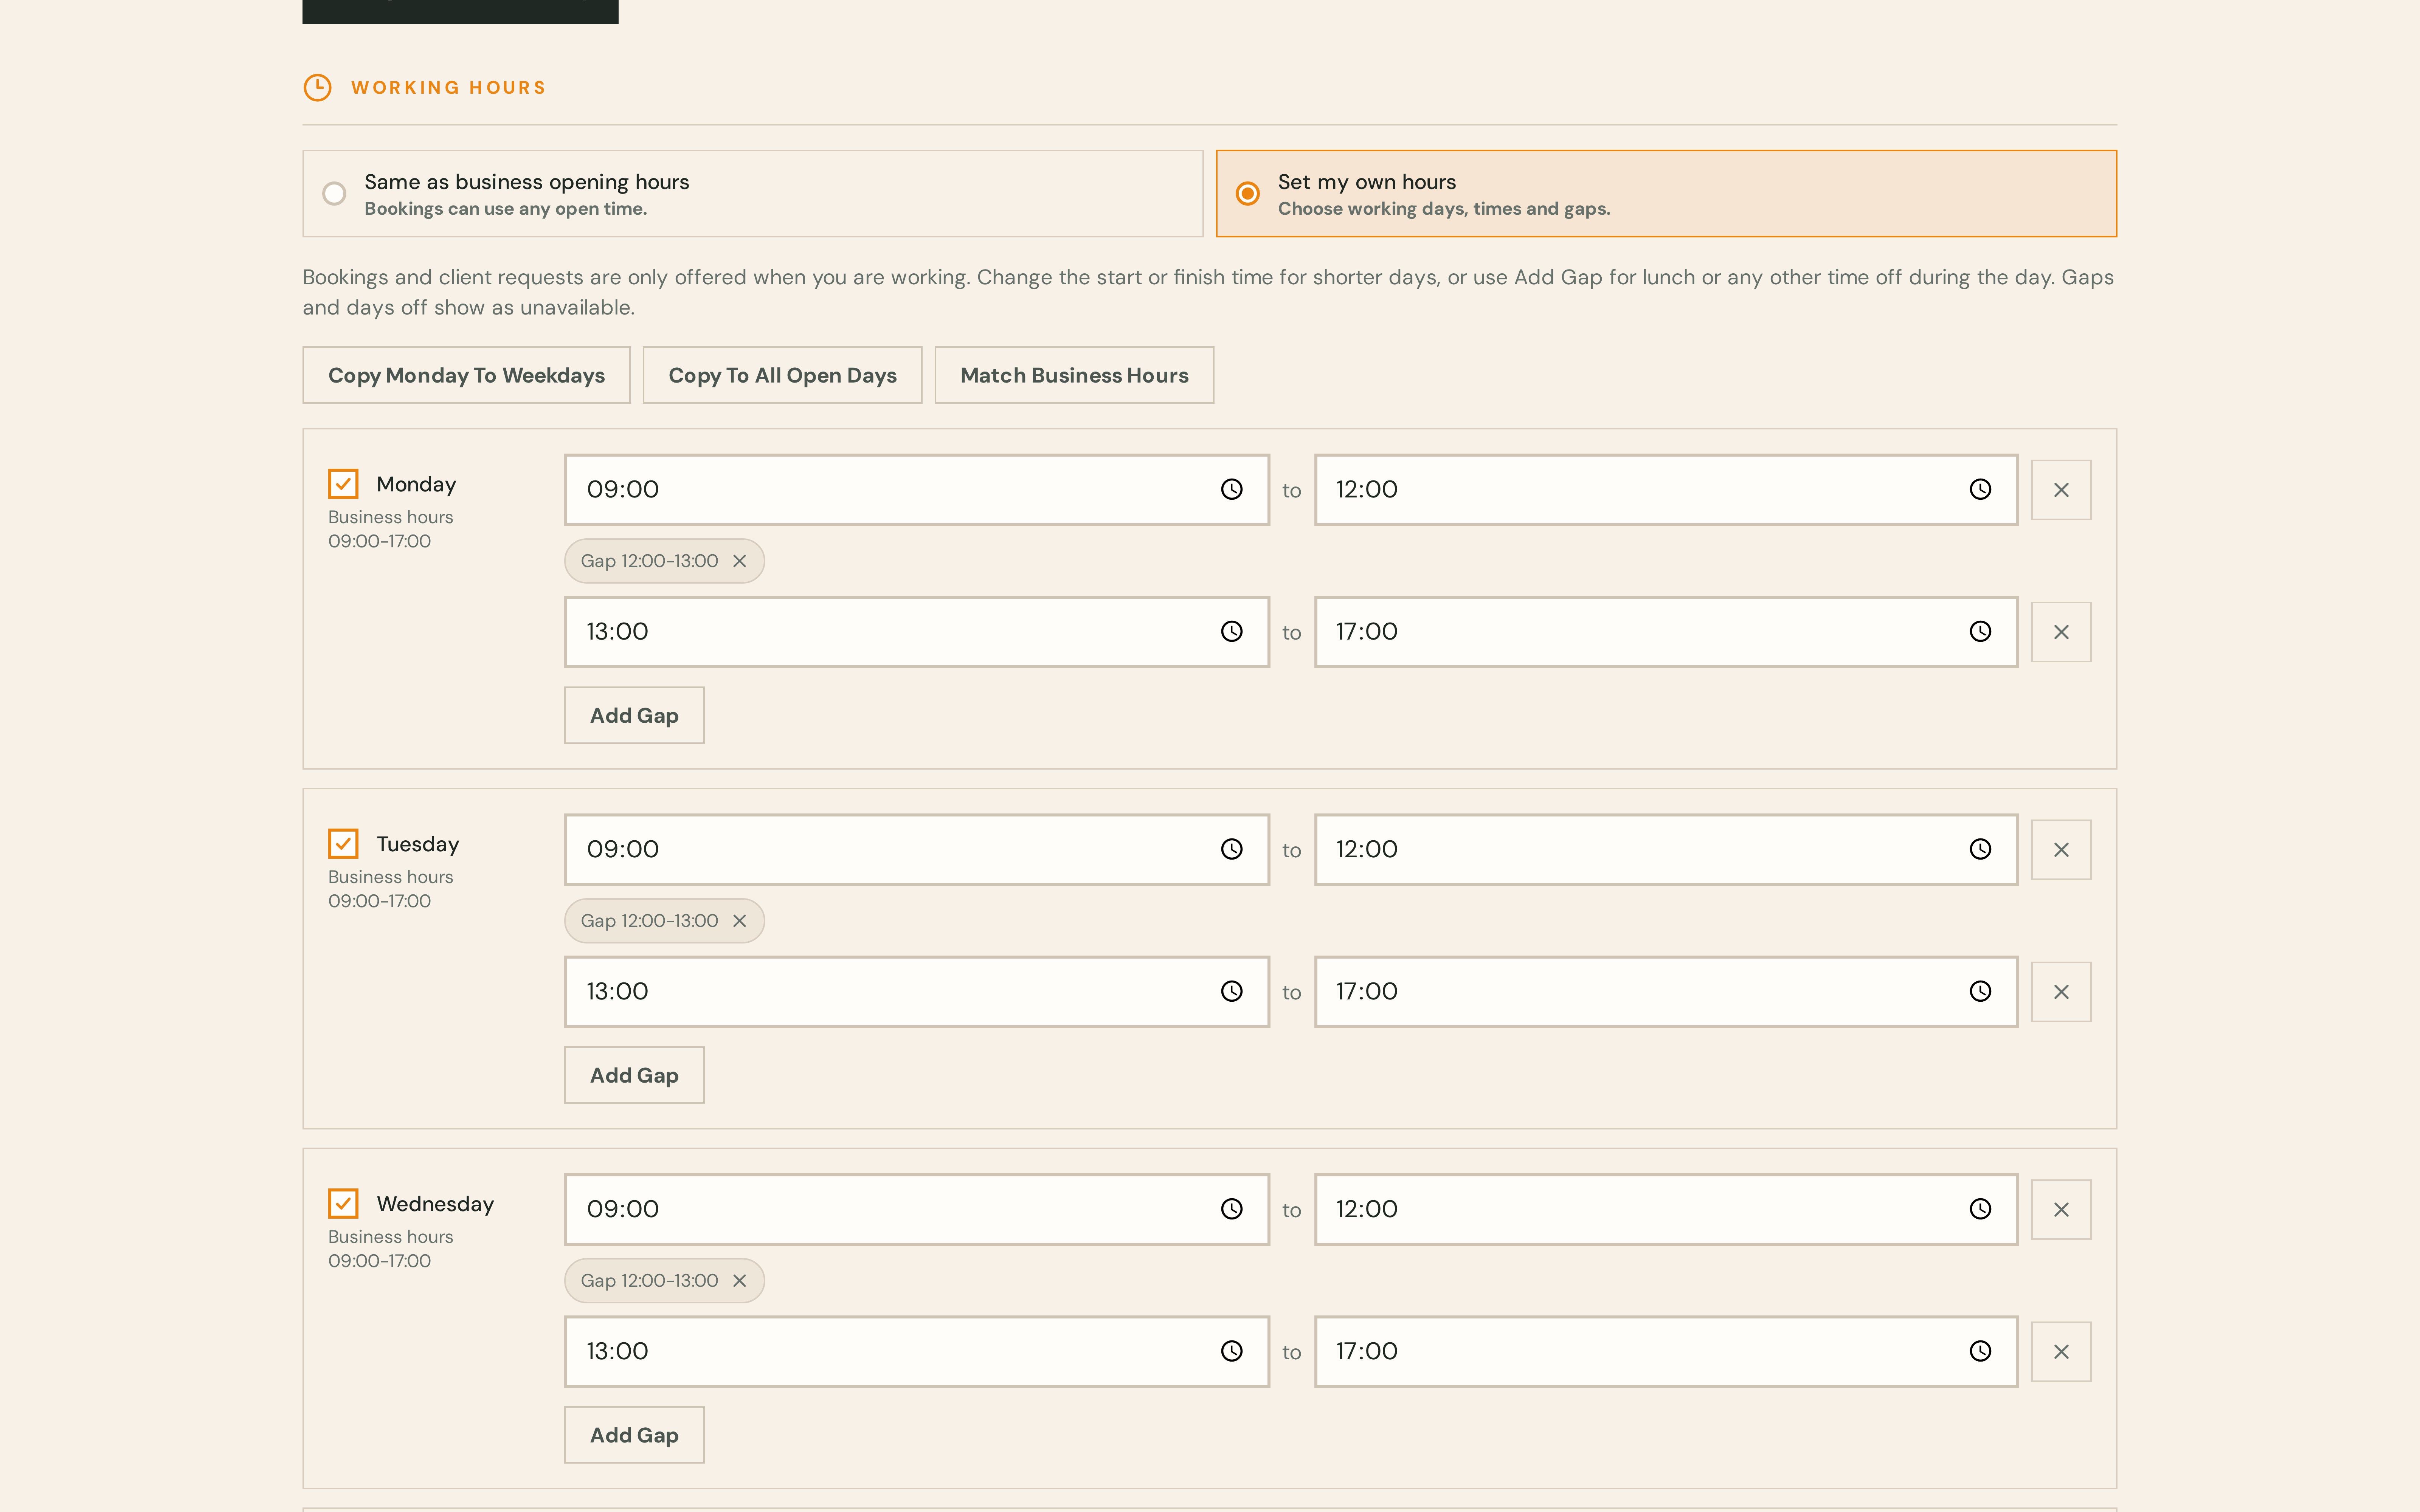Open clock picker on Tuesday 09:00 start time
Viewport: 2420px width, 1512px height.
(1231, 849)
